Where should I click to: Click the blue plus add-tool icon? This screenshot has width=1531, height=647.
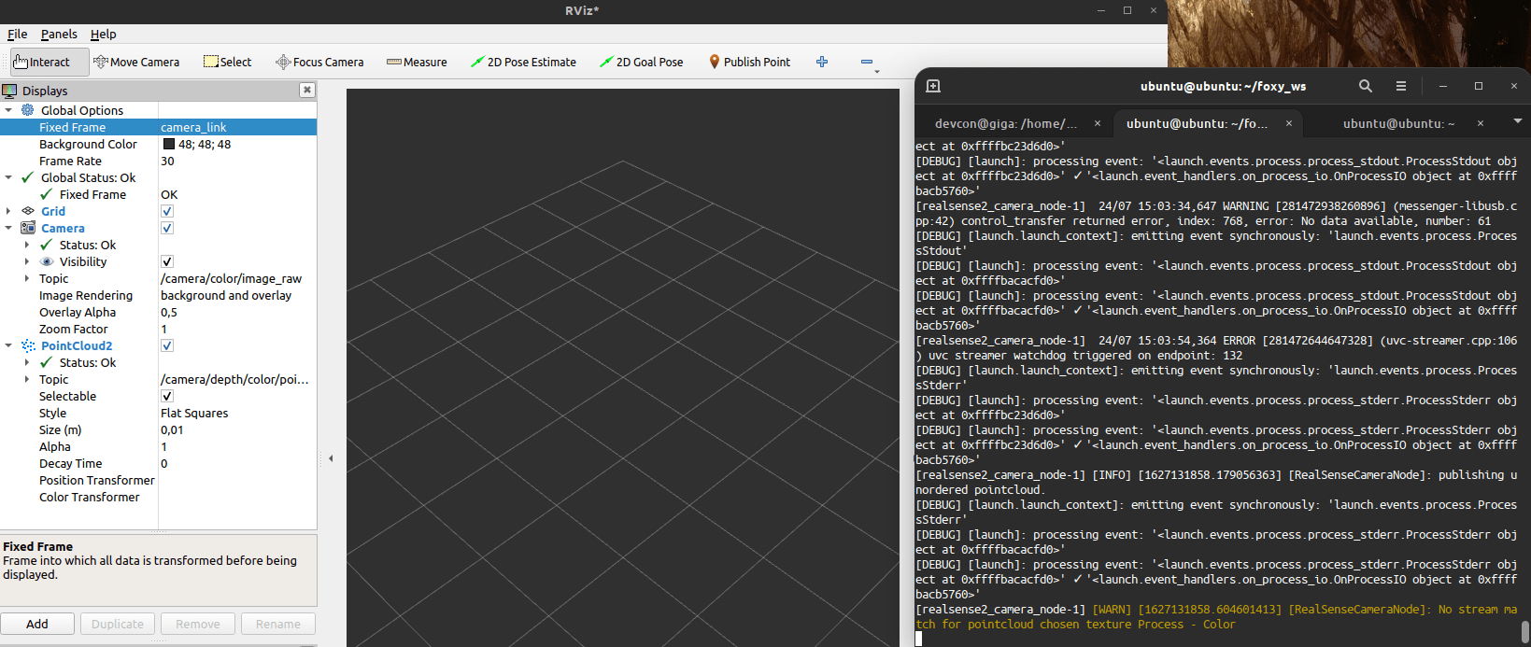822,62
